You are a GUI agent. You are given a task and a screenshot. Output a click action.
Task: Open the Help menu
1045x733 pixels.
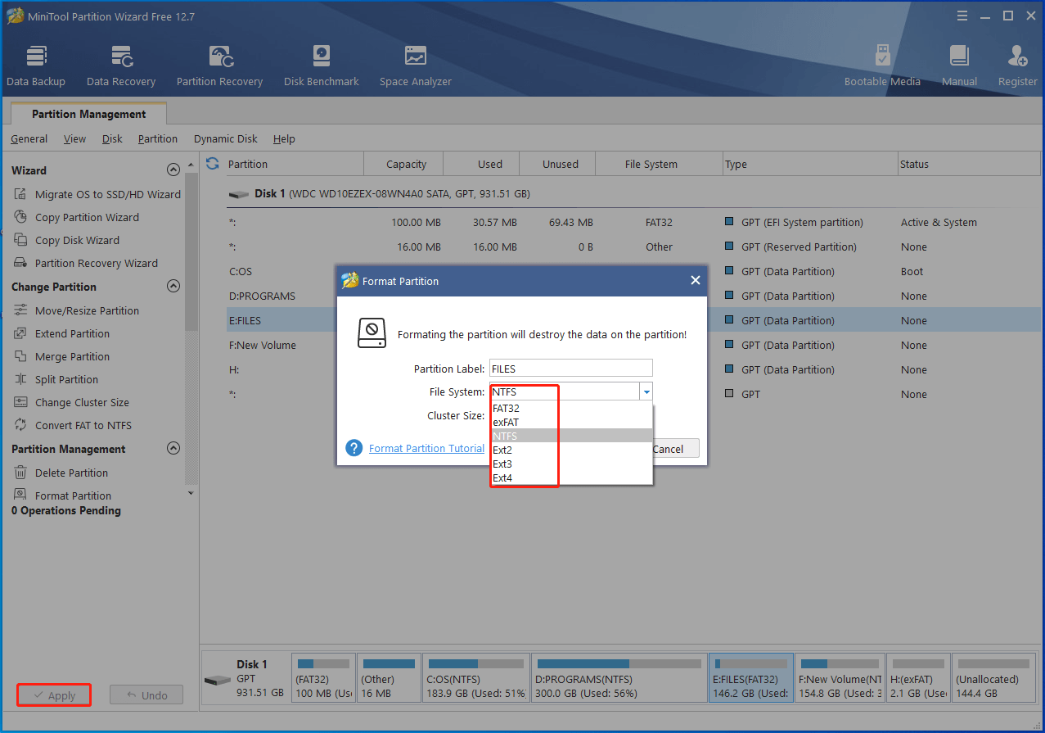[284, 138]
